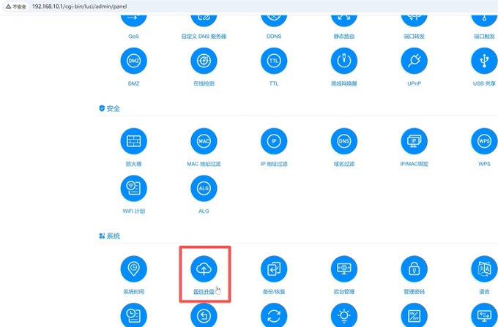Open 在线检测 online detection icon
The width and height of the screenshot is (498, 327).
(204, 61)
